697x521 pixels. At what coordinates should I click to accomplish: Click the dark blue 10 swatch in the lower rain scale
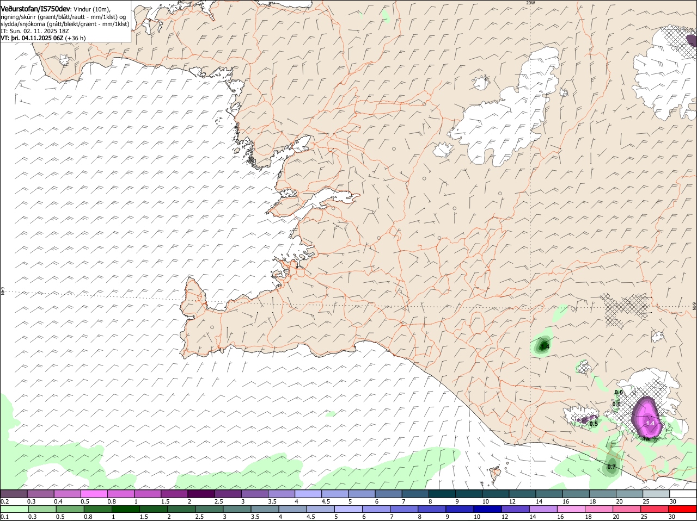click(x=487, y=509)
